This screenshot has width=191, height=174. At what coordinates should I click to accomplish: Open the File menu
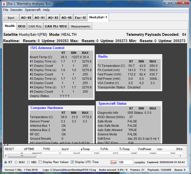click(6, 10)
